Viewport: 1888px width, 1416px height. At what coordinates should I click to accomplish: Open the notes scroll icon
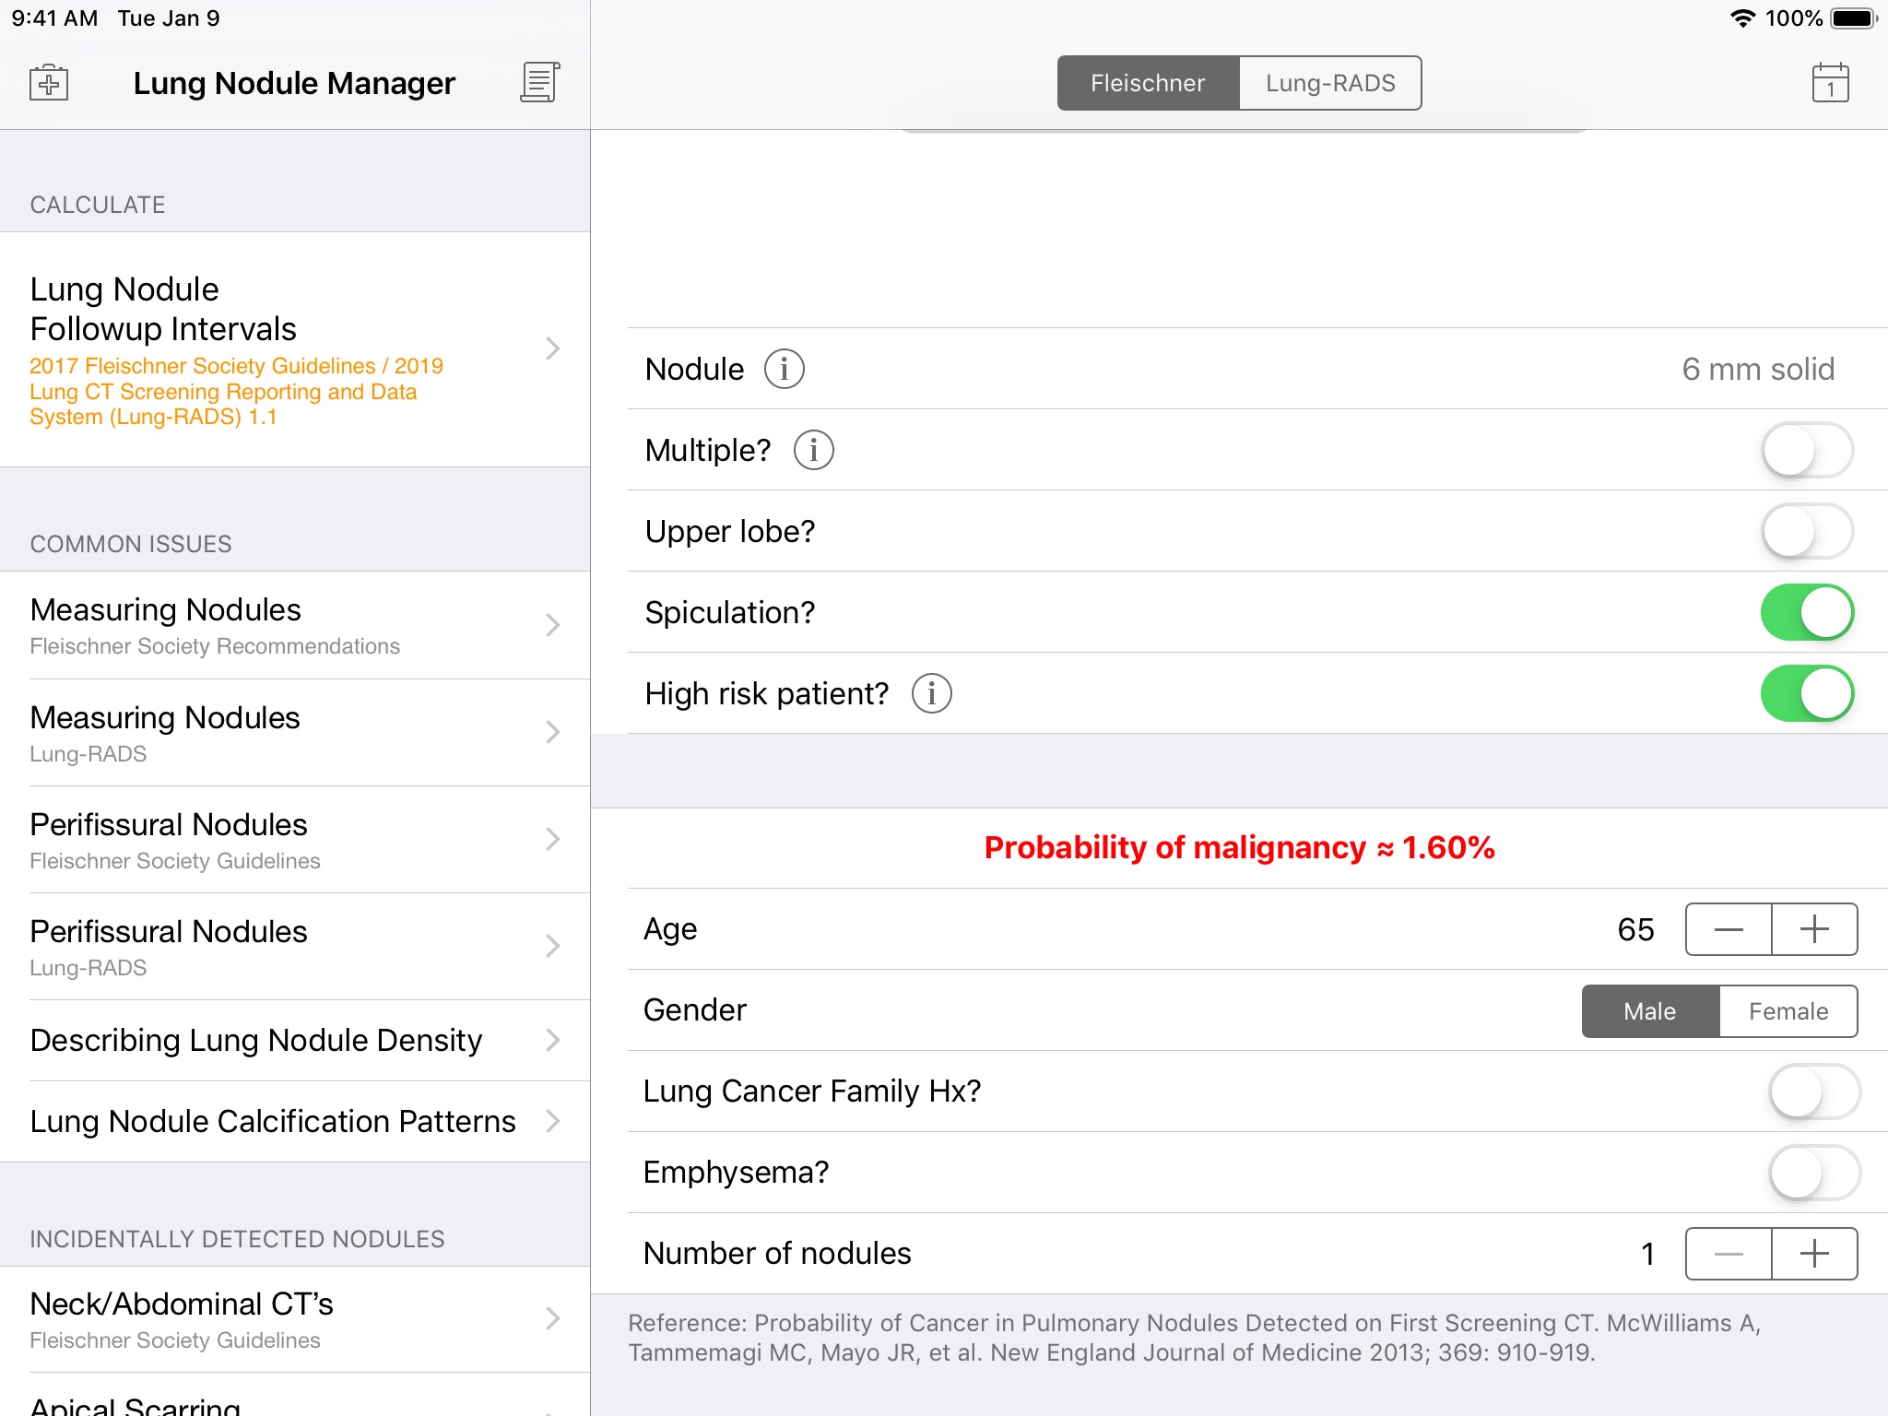540,83
